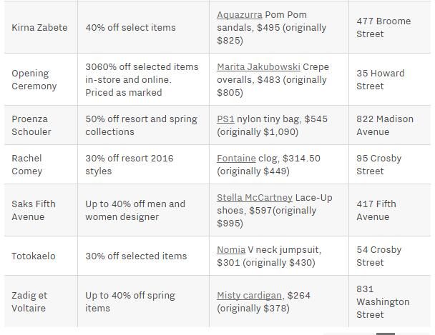Follow the PS1 bag link
The image size is (435, 335).
(x=225, y=119)
